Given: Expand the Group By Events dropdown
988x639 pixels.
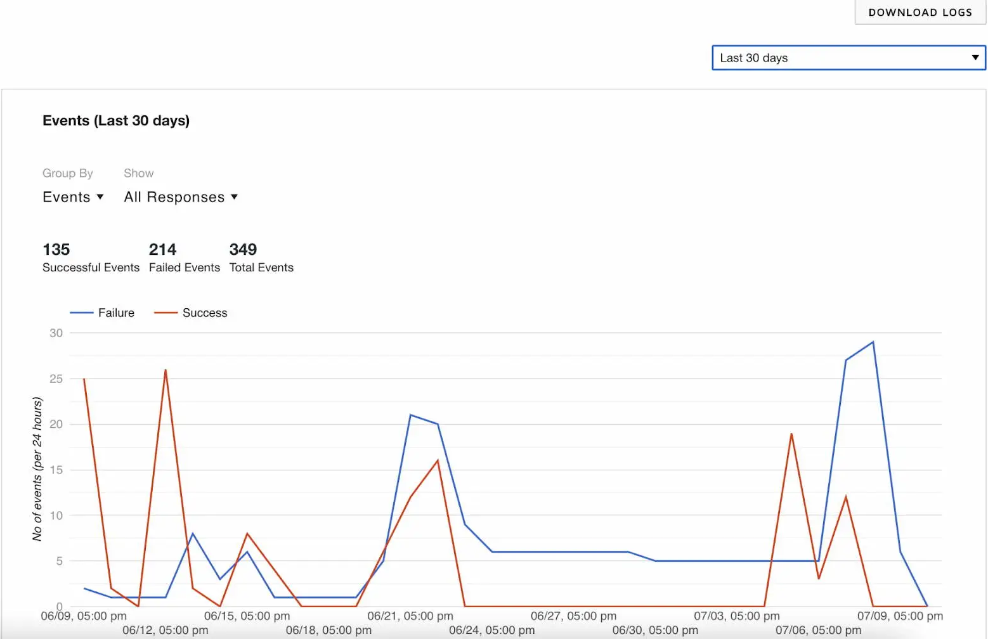Looking at the screenshot, I should pyautogui.click(x=72, y=197).
